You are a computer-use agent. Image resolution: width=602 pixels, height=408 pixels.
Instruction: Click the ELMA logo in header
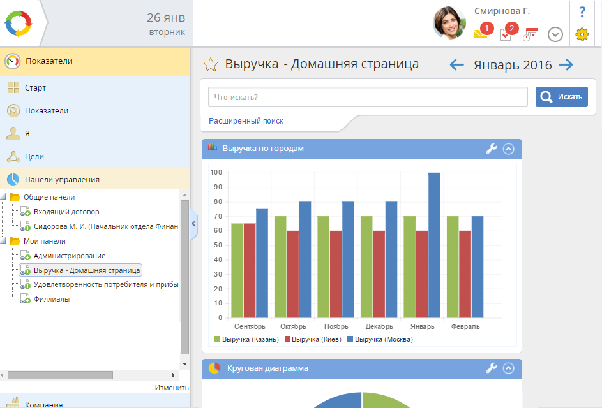point(18,23)
